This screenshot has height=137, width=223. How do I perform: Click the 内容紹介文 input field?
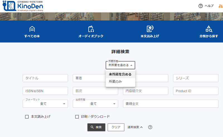tap(146, 91)
